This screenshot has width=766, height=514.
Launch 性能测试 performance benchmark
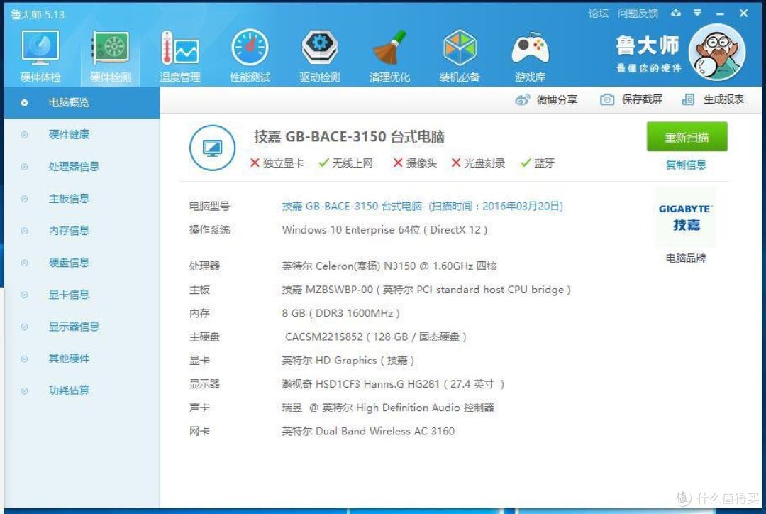pyautogui.click(x=250, y=56)
